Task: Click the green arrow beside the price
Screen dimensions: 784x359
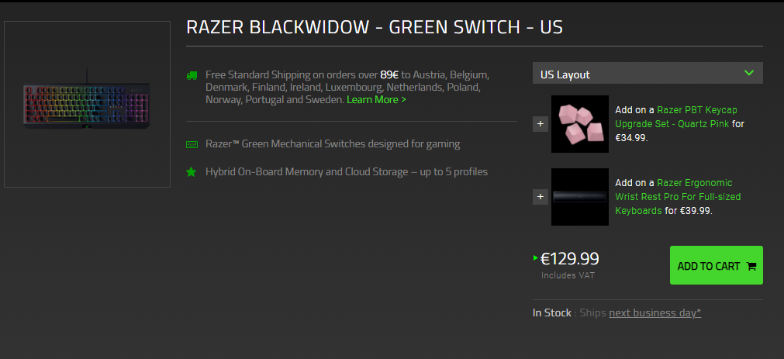Action: 535,257
